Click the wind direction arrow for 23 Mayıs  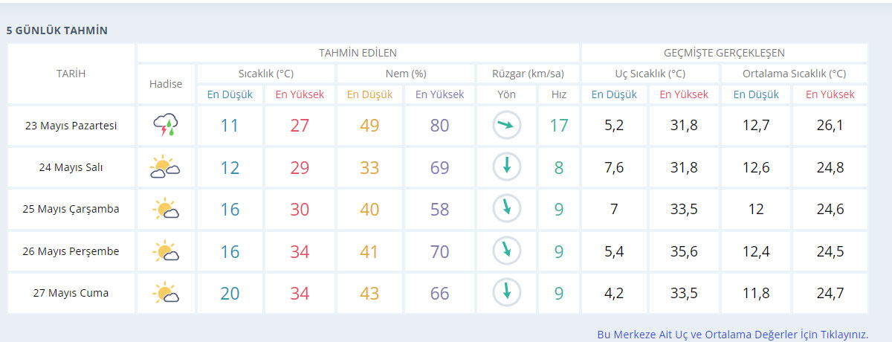coord(507,126)
